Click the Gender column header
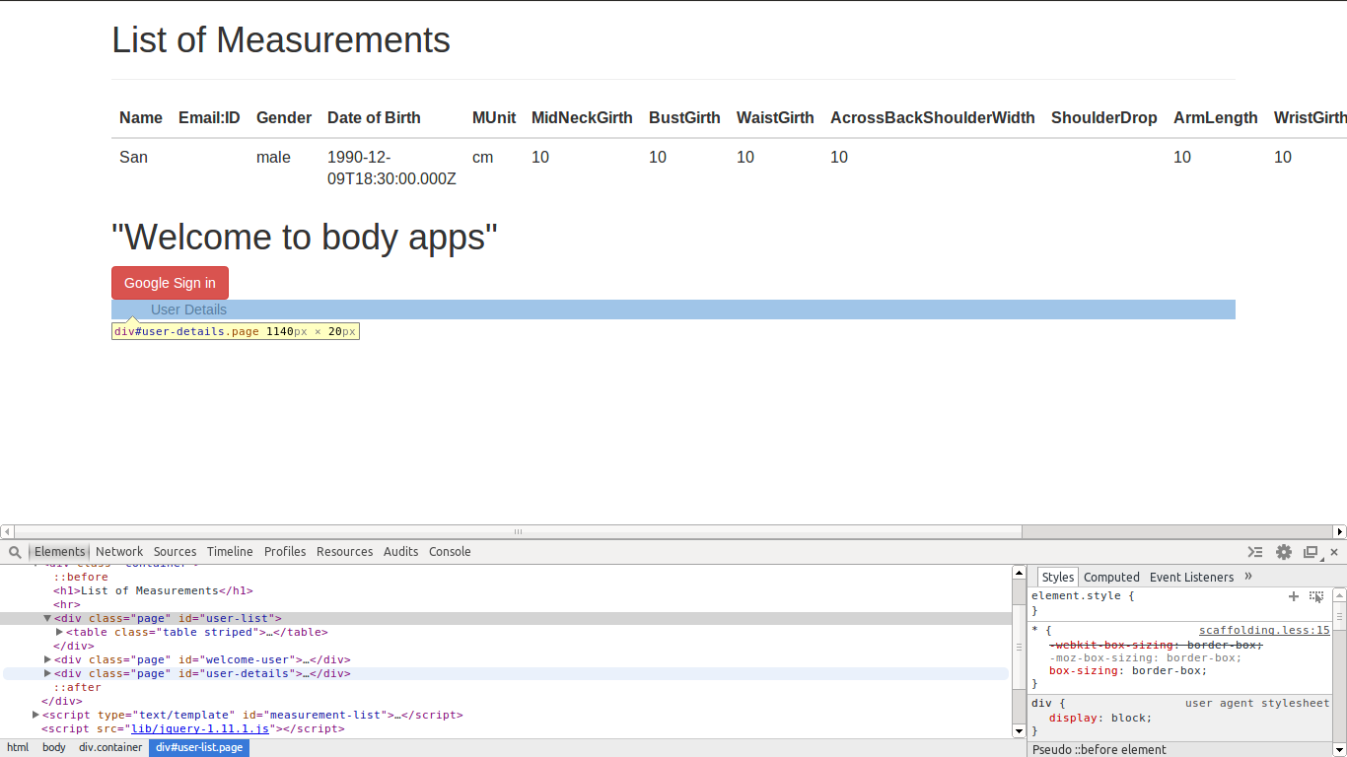Image resolution: width=1347 pixels, height=757 pixels. pos(284,117)
